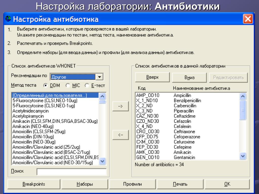Open the Рекомендации по dropdown
Viewport: 259px width, 194px height.
tap(100, 77)
